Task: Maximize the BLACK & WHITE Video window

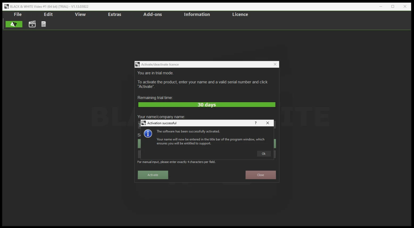Action: pyautogui.click(x=393, y=6)
